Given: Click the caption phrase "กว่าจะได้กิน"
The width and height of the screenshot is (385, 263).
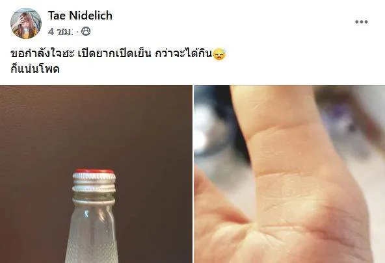Looking at the screenshot, I should point(183,54).
